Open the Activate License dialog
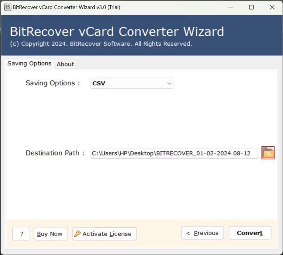 [x=104, y=234]
